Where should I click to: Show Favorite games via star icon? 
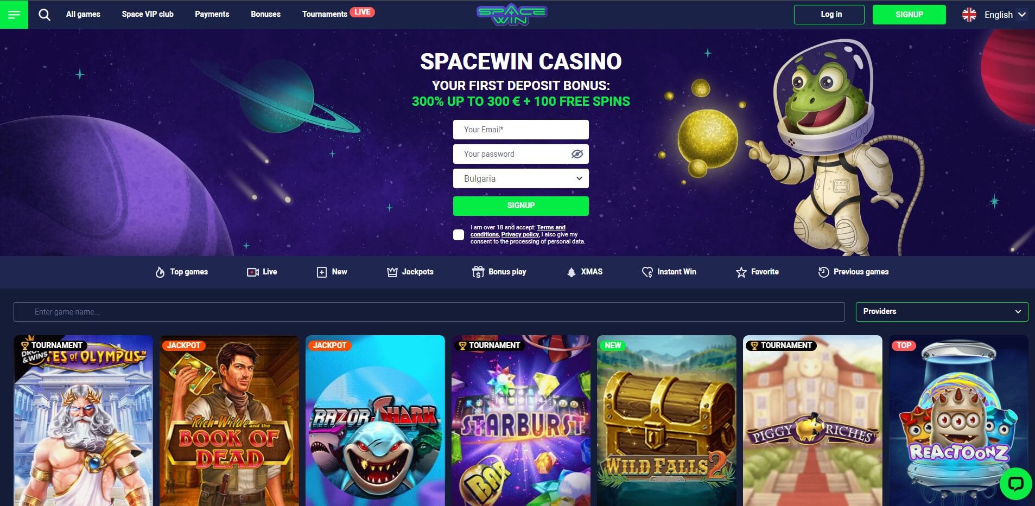coord(741,272)
